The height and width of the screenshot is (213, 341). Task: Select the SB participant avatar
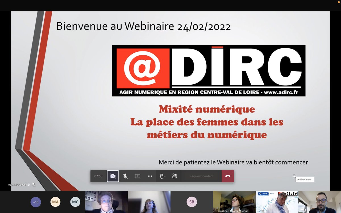(x=192, y=202)
